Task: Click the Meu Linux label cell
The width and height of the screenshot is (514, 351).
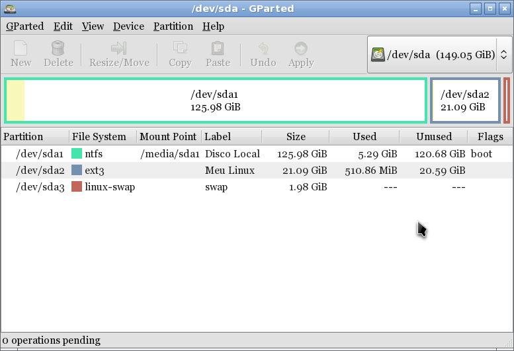Action: tap(230, 171)
